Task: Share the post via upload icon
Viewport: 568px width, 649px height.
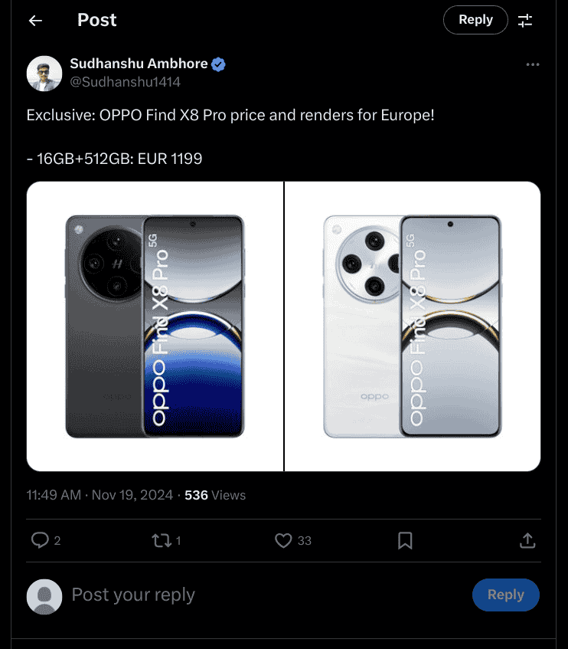Action: coord(527,540)
